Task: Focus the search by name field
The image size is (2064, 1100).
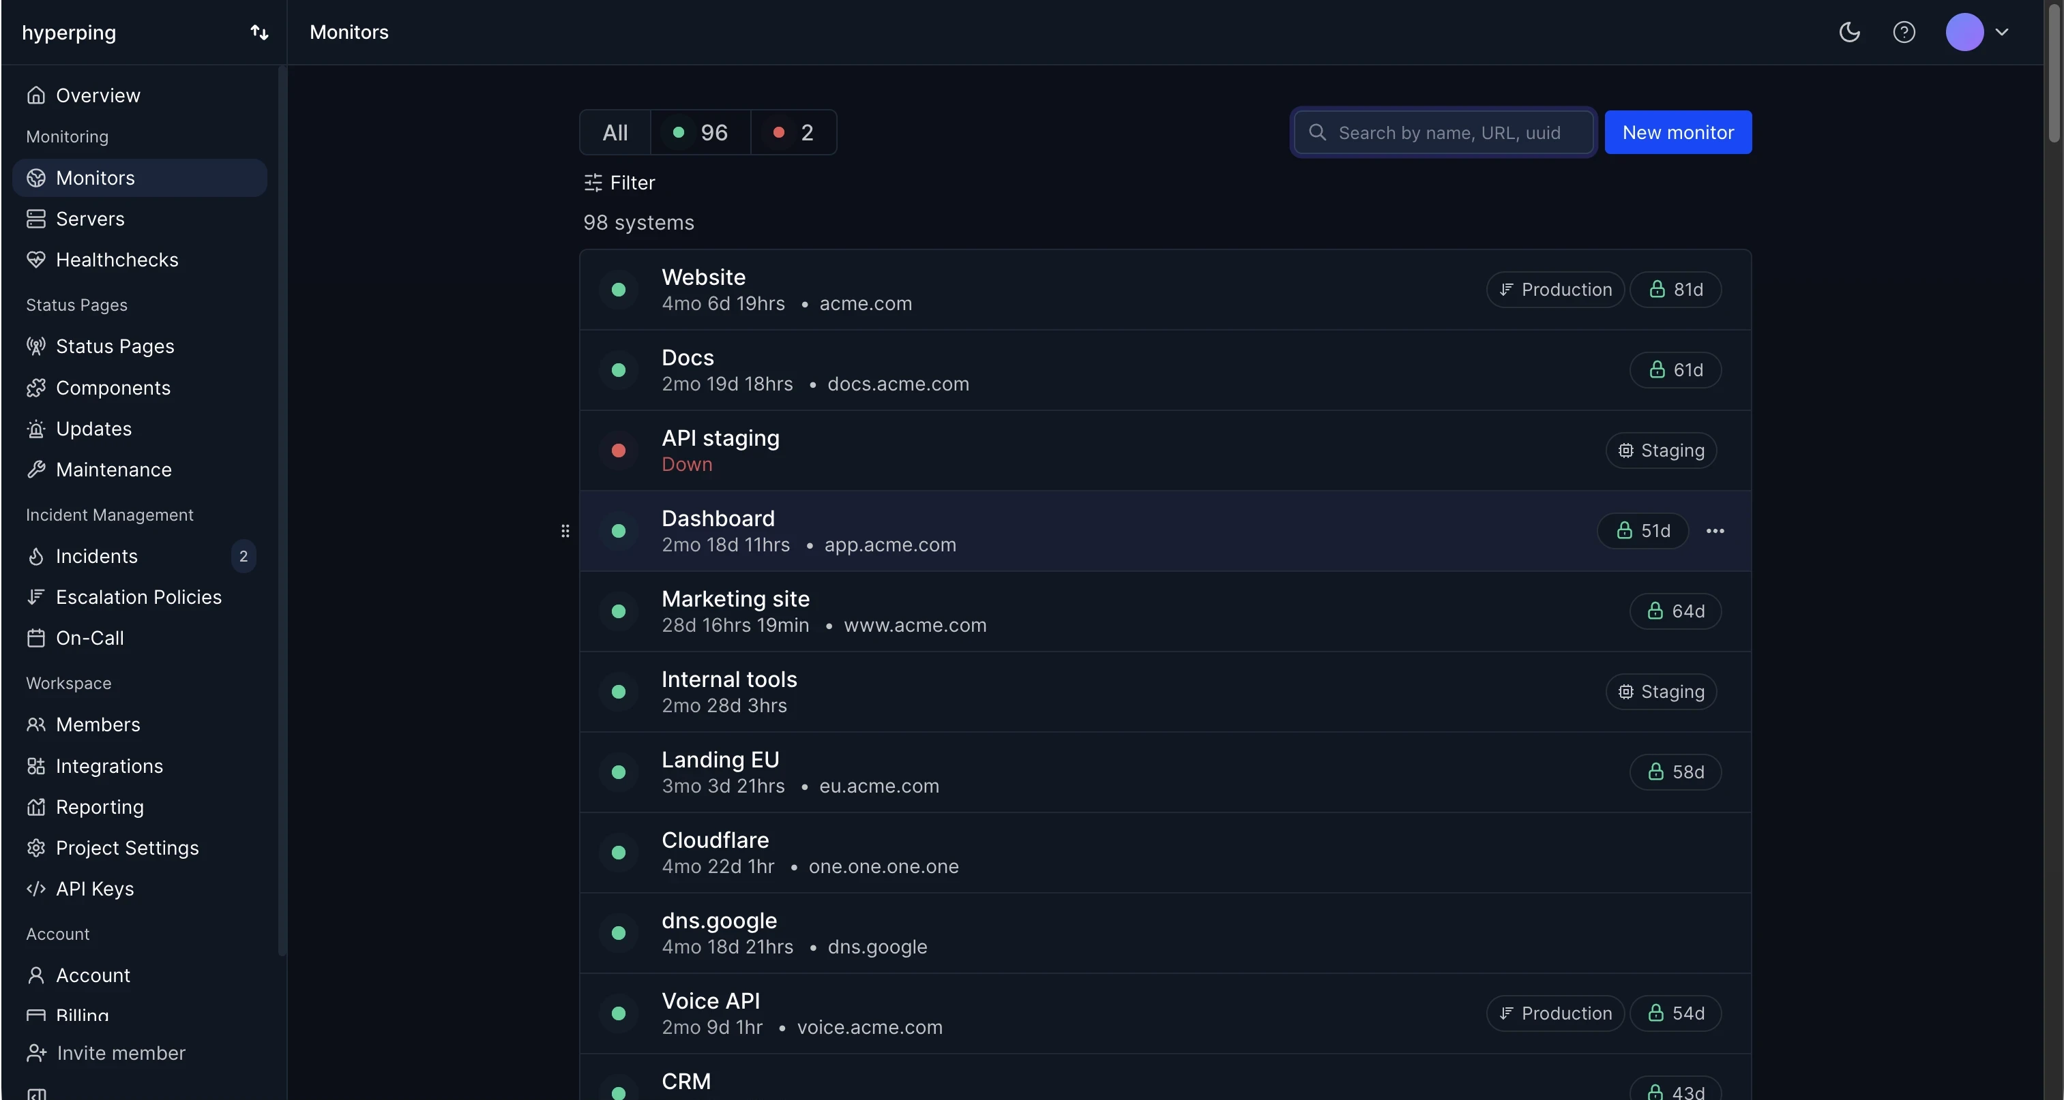Action: (x=1444, y=132)
